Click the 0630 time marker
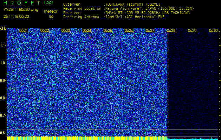The height and width of the screenshot is (140, 221). 213,30
